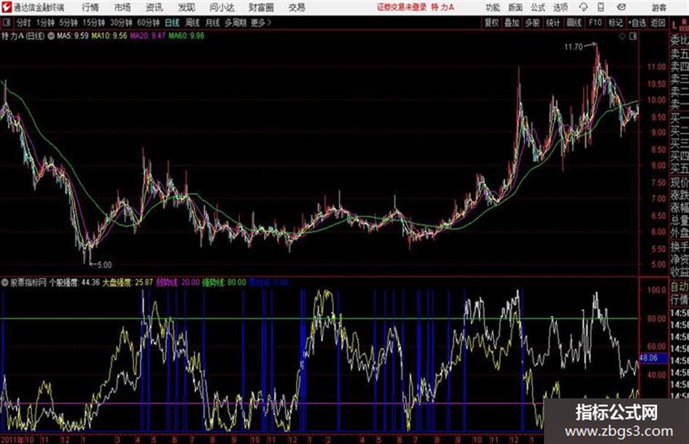Click the MA60: 9.96 value label
Viewport: 689px width, 444px height.
coord(187,36)
